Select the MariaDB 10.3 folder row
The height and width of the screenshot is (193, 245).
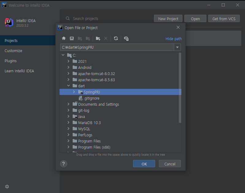pos(121,123)
